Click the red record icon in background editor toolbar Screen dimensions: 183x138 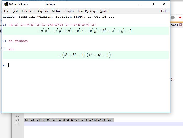click(x=180, y=18)
